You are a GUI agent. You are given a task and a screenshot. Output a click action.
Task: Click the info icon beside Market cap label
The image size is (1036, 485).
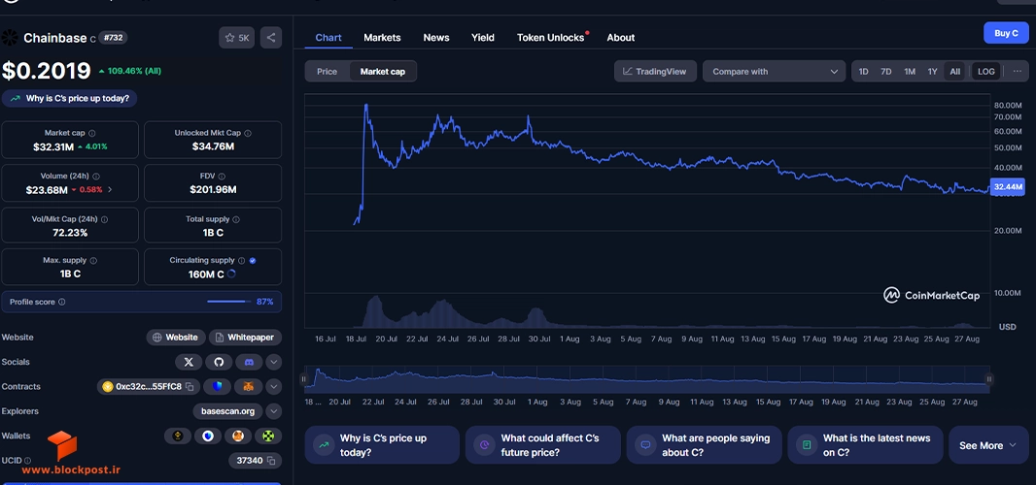(91, 133)
